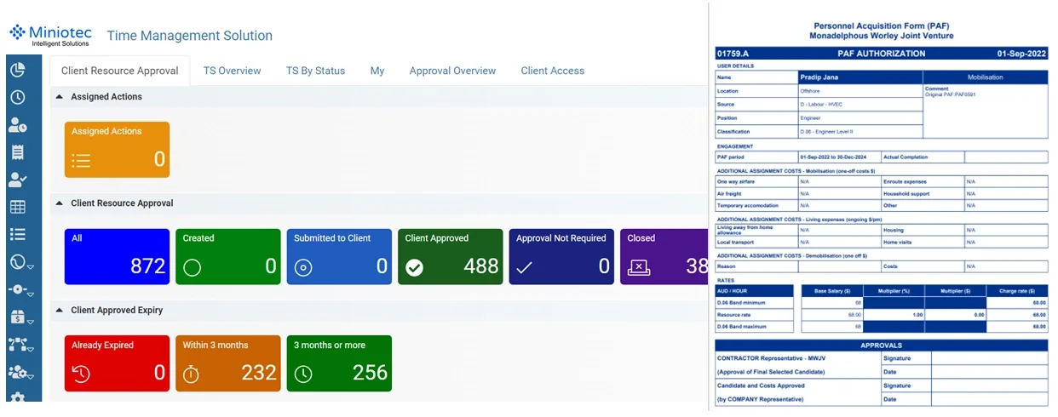Viewport: 1058px width, 417px height.
Task: Click the Actual Completion empty field
Action: (1005, 157)
